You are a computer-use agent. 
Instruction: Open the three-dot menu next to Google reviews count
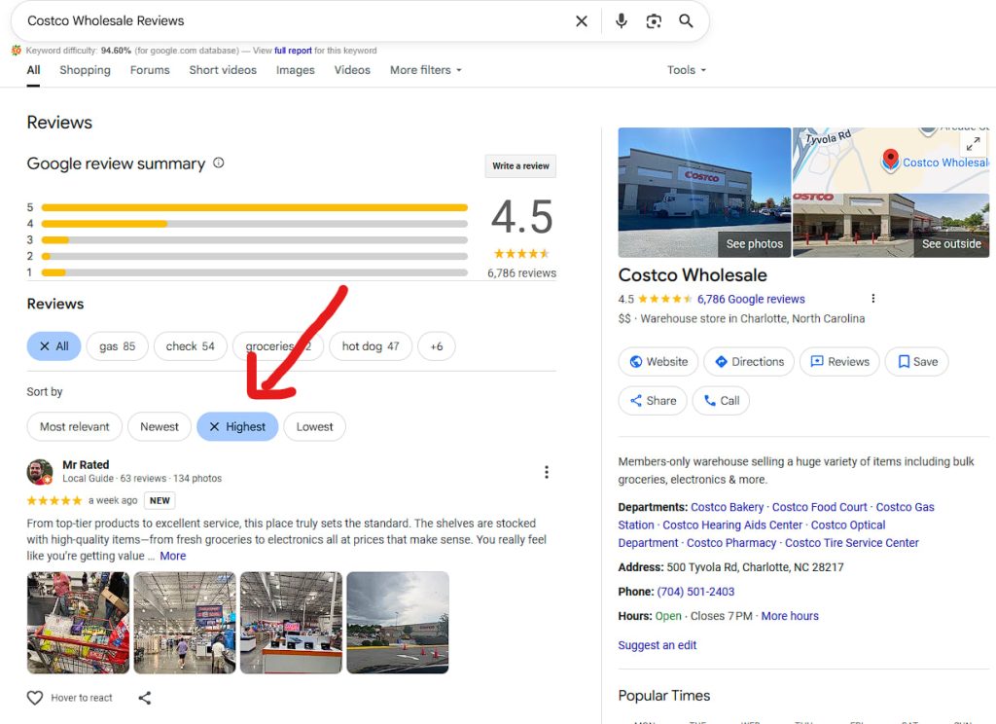[873, 298]
